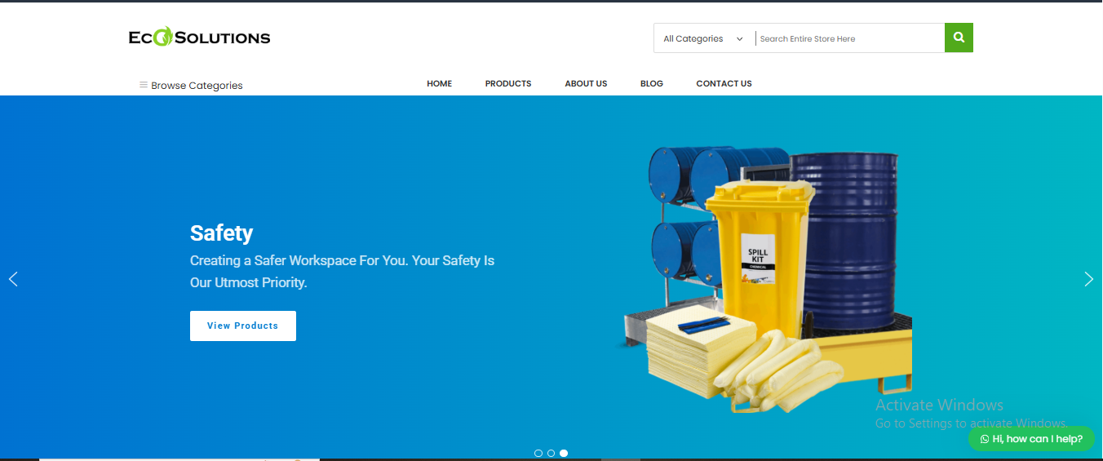Navigate to the PRODUCTS page
The image size is (1103, 461).
pyautogui.click(x=507, y=83)
